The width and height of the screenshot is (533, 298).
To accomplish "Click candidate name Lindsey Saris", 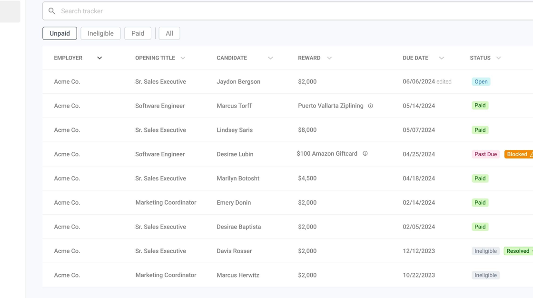I will (x=235, y=130).
